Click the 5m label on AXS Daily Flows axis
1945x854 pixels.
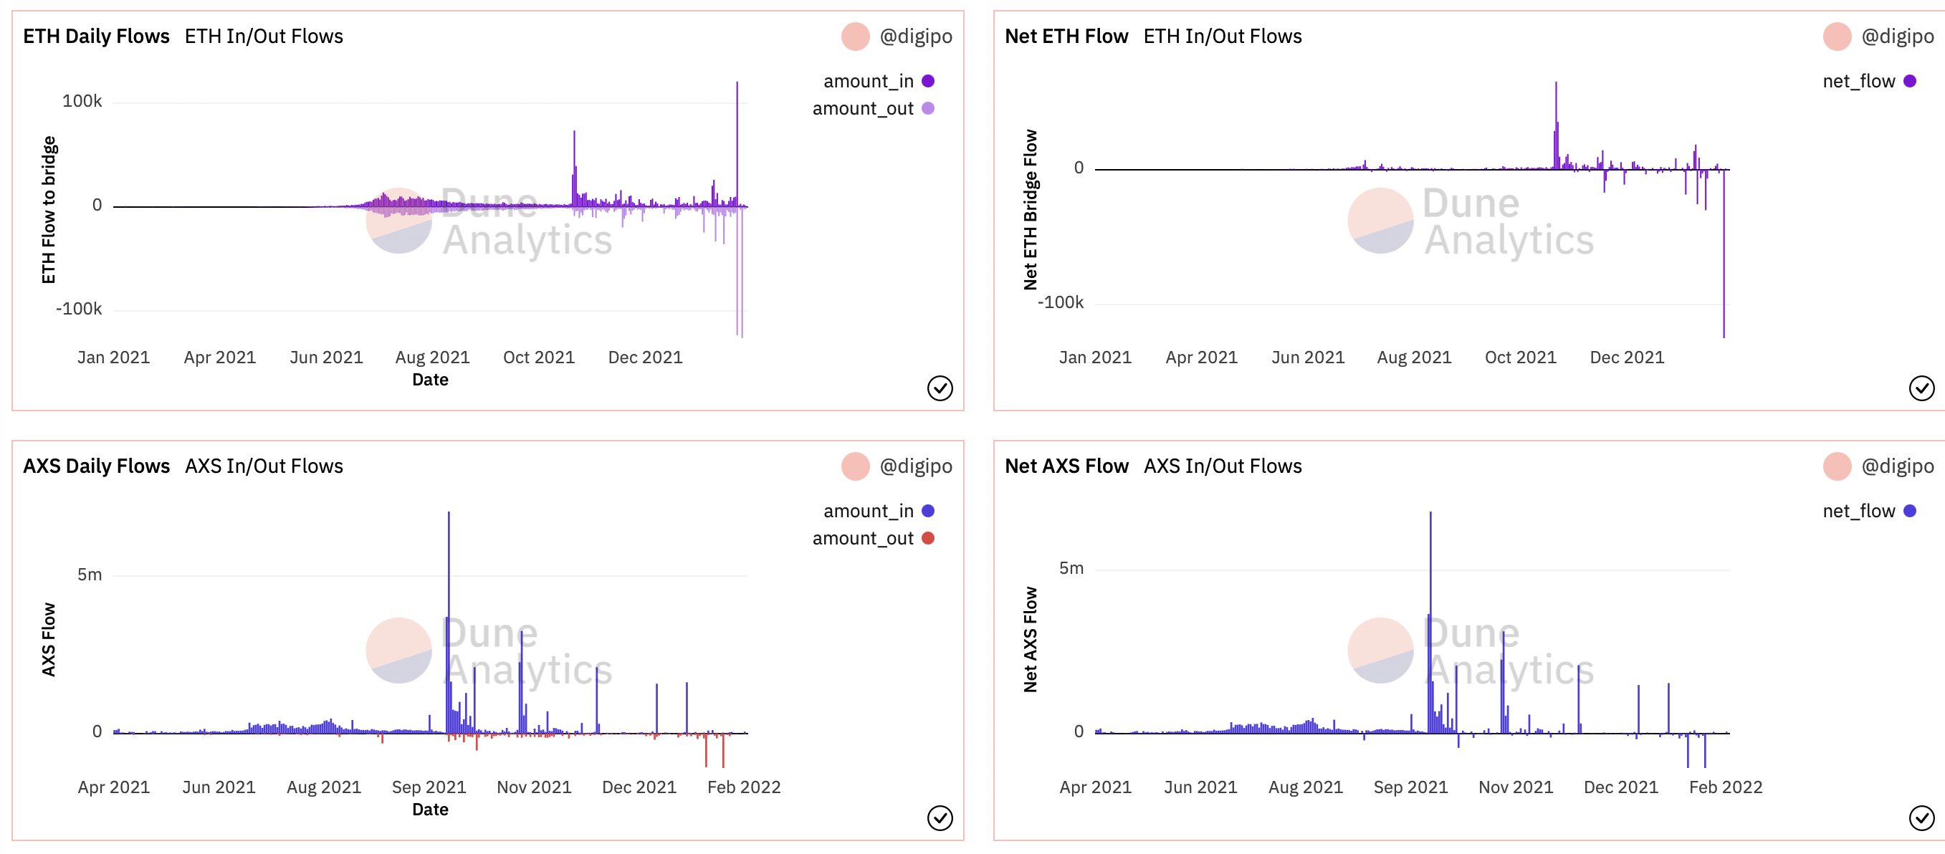tap(90, 575)
